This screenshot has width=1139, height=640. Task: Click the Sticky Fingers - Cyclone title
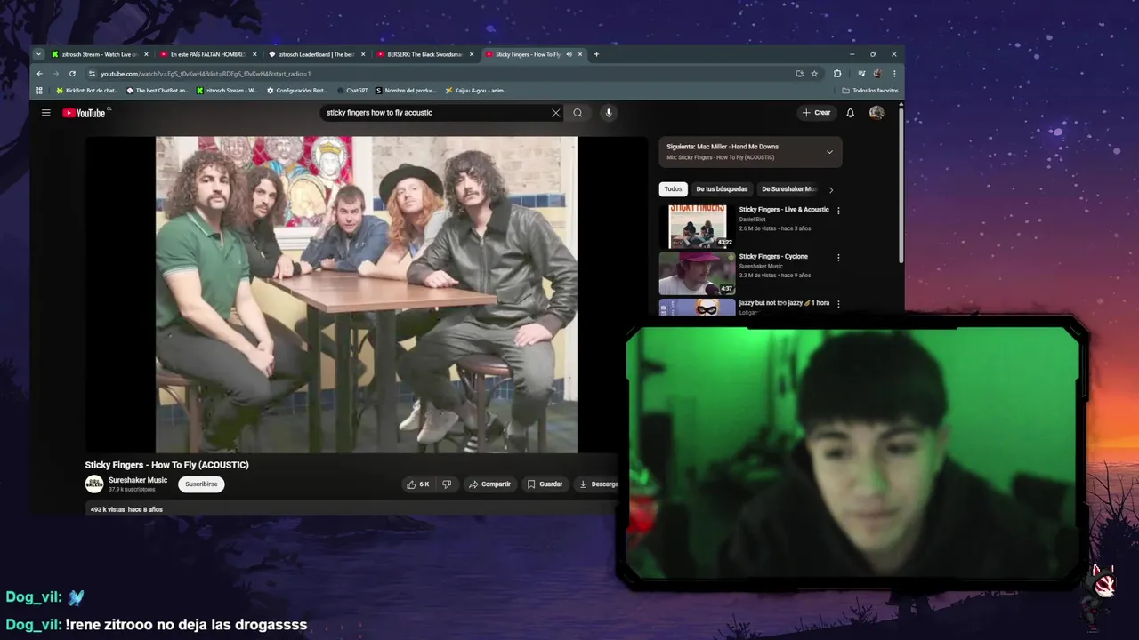pyautogui.click(x=773, y=257)
